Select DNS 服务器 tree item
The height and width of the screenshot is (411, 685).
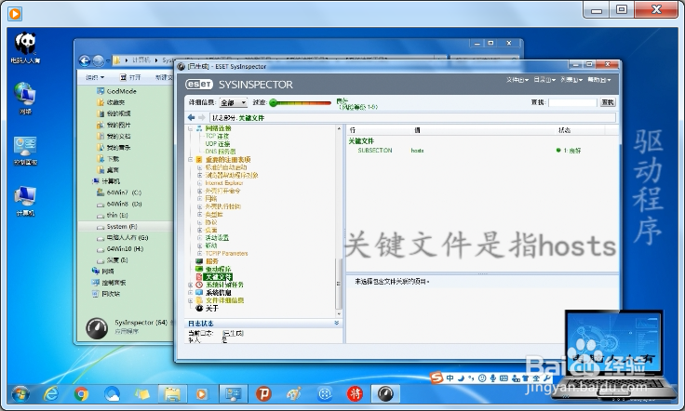pos(221,152)
